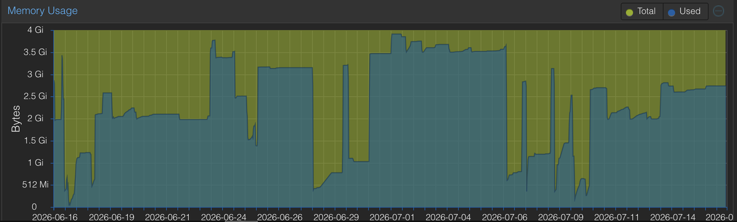Click the 2026-07-01 date label
737x222 pixels.
pyautogui.click(x=392, y=217)
